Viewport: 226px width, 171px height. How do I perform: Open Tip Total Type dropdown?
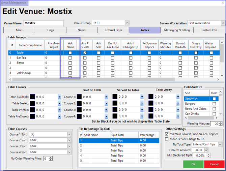(220, 144)
